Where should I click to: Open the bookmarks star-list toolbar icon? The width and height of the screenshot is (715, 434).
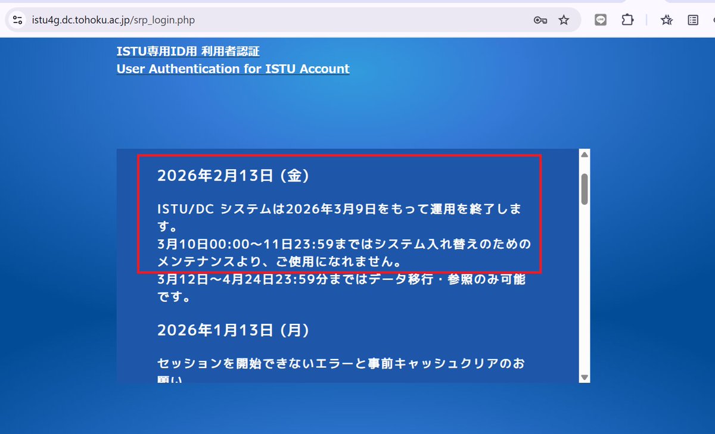tap(667, 20)
